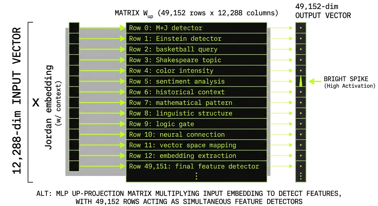Screen dimensions: 378x206
Task: Select the "Row 9: logic gate" row
Action: pos(197,124)
